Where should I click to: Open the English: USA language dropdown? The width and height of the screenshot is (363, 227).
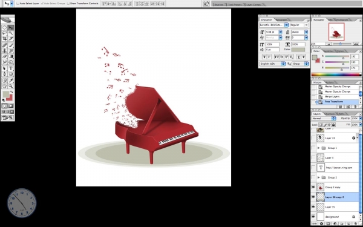[x=272, y=64]
